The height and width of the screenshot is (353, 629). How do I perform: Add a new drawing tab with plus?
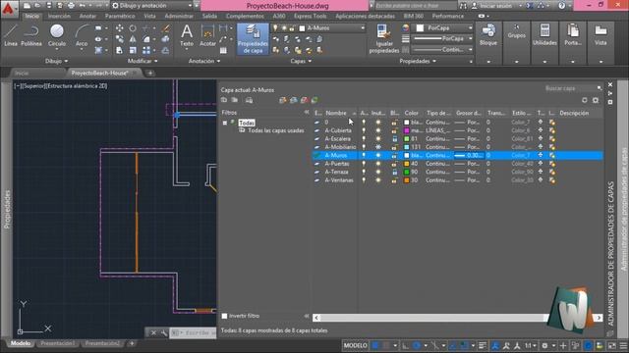tap(150, 74)
